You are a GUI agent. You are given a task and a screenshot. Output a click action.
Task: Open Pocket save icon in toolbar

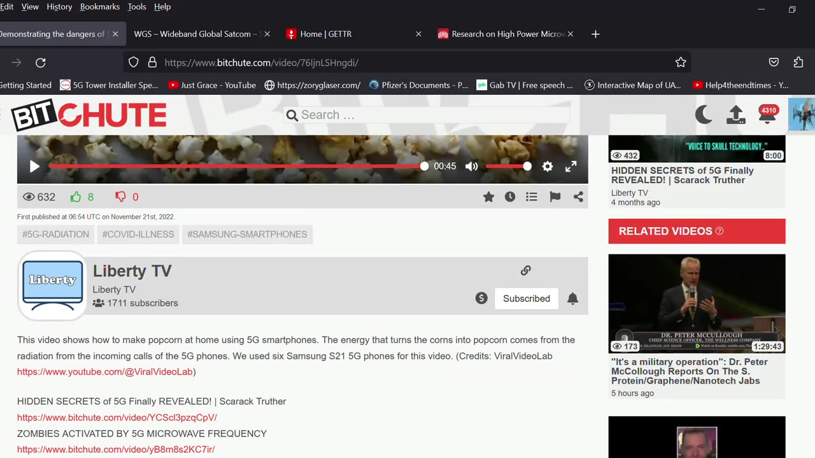click(x=774, y=62)
